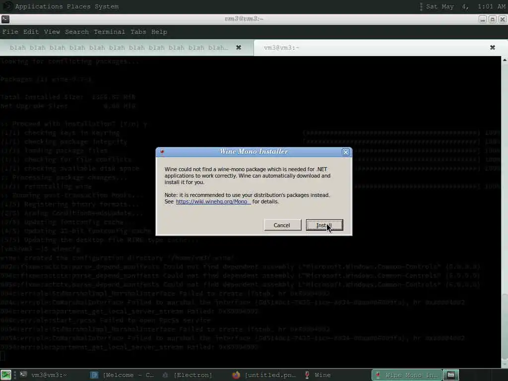
Task: Open the terminal View menu
Action: tap(52, 32)
